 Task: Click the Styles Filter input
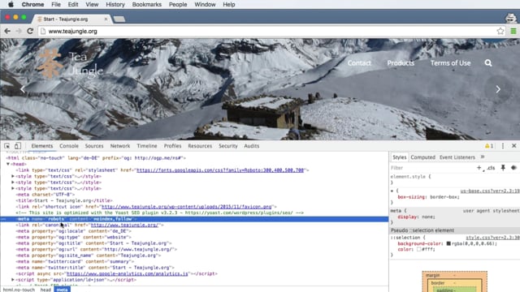point(431,168)
